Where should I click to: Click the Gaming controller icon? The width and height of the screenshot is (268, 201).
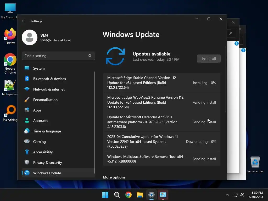pyautogui.click(x=27, y=141)
